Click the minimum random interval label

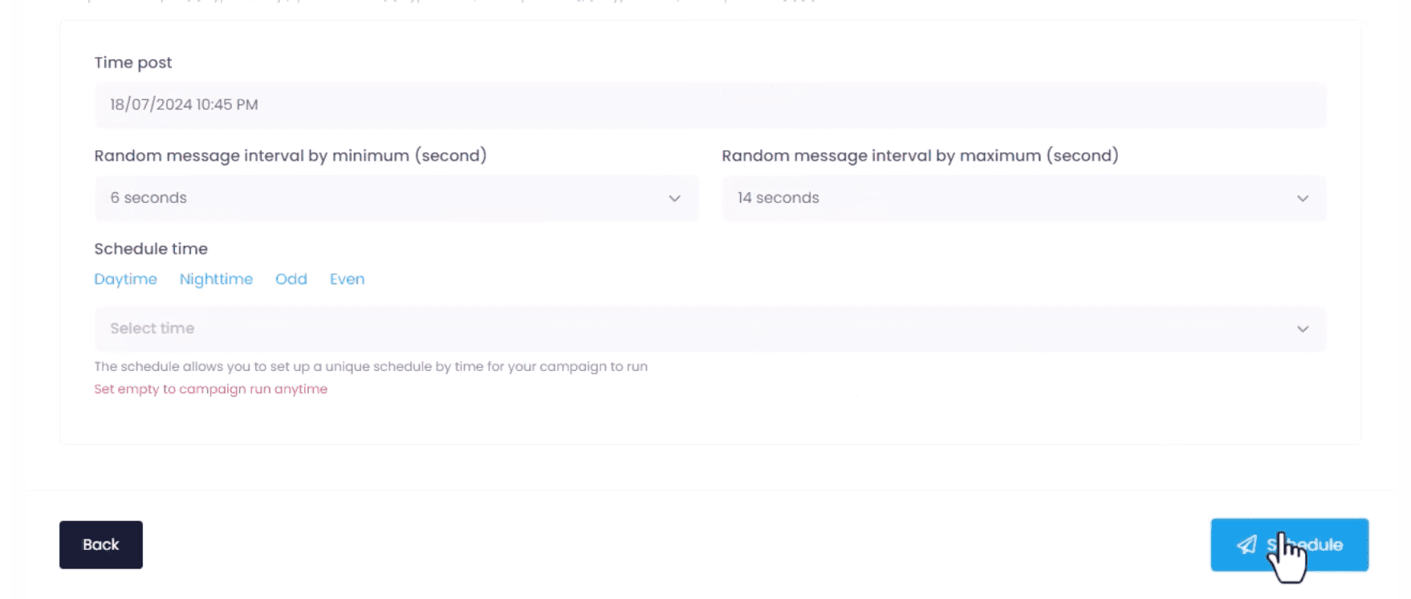coord(291,156)
